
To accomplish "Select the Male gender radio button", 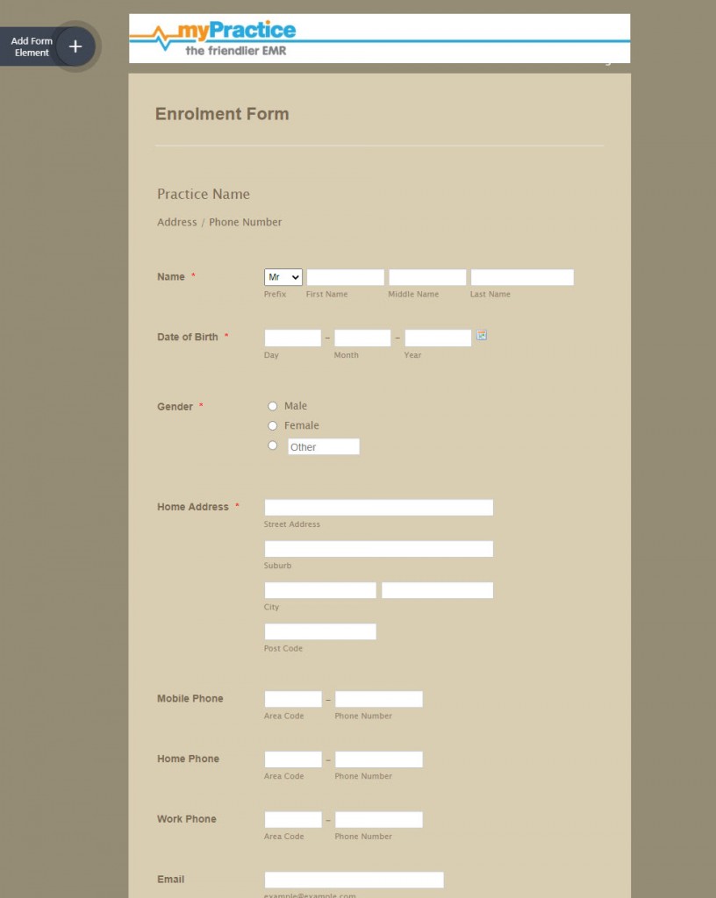I will [x=273, y=406].
